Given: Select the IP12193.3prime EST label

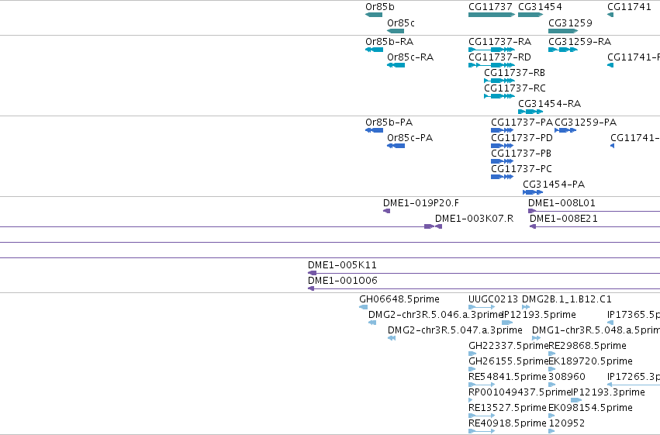Looking at the screenshot, I should pyautogui.click(x=608, y=392).
